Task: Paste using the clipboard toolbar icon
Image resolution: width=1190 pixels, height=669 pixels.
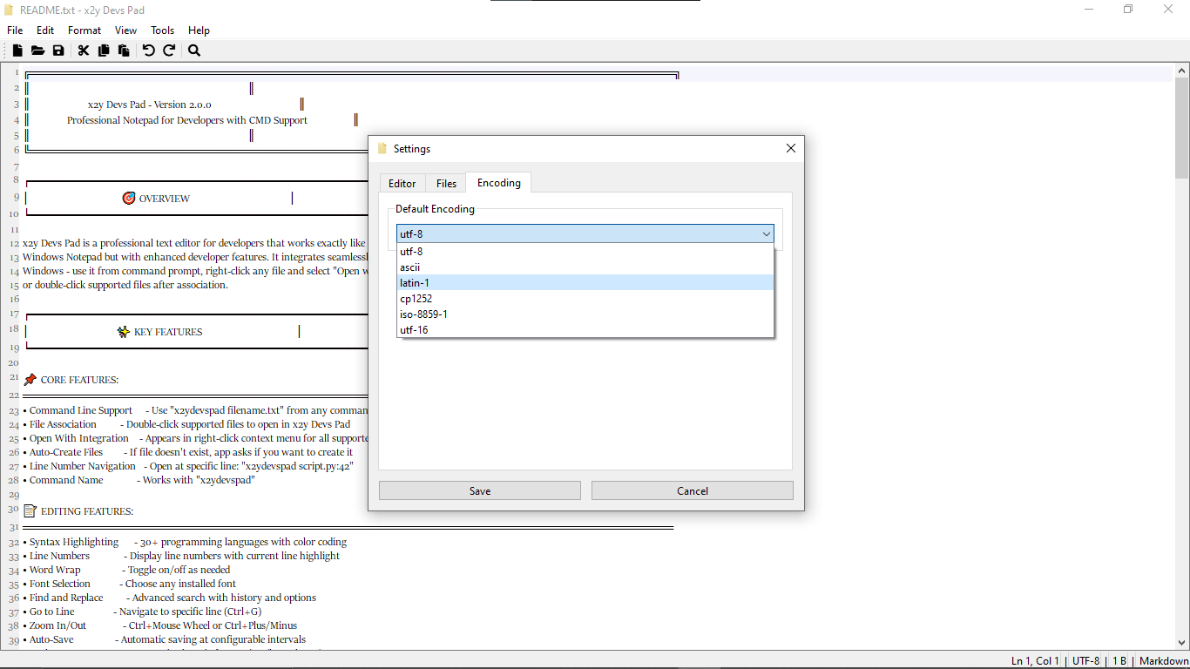Action: [x=124, y=51]
